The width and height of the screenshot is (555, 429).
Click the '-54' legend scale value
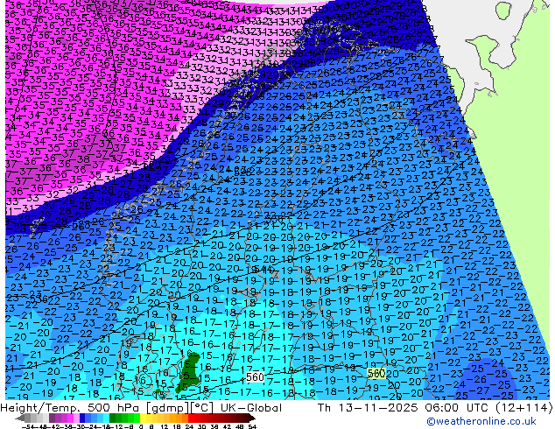point(28,426)
